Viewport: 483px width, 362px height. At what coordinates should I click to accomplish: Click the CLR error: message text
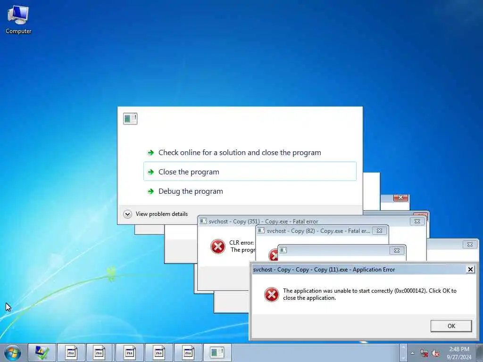coord(241,243)
